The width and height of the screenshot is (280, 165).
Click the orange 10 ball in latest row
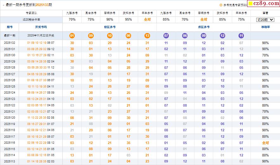point(110,36)
